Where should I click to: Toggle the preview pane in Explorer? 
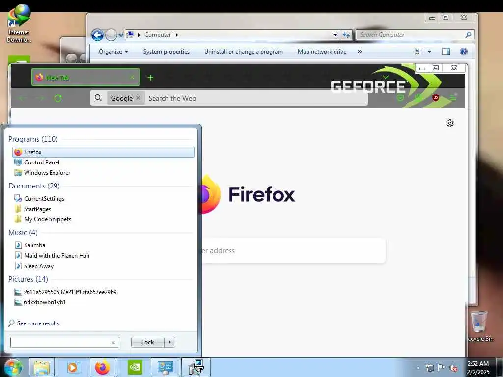click(446, 51)
